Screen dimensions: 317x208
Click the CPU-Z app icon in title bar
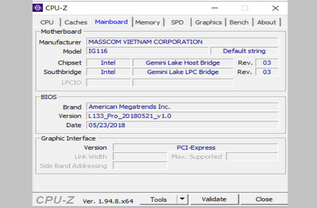[x=38, y=8]
